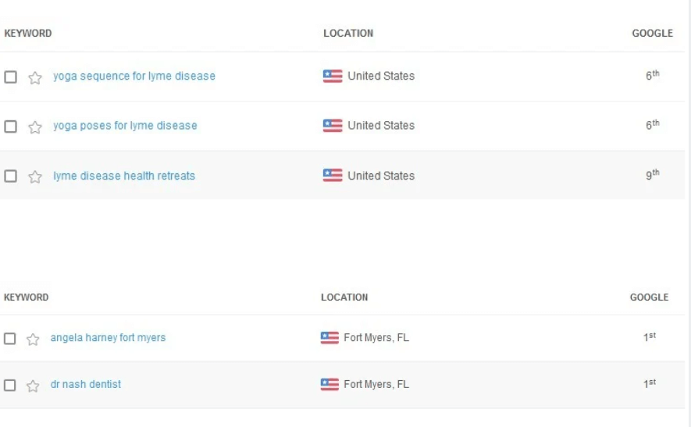
Task: Check the 'yoga sequence for lyme disease' checkbox
Action: click(10, 77)
